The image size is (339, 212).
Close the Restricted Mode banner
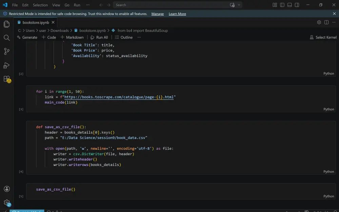point(334,14)
